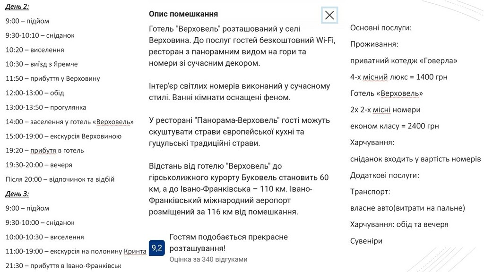
Task: Click the 14:00 заселення у готель line
Action: (69, 122)
